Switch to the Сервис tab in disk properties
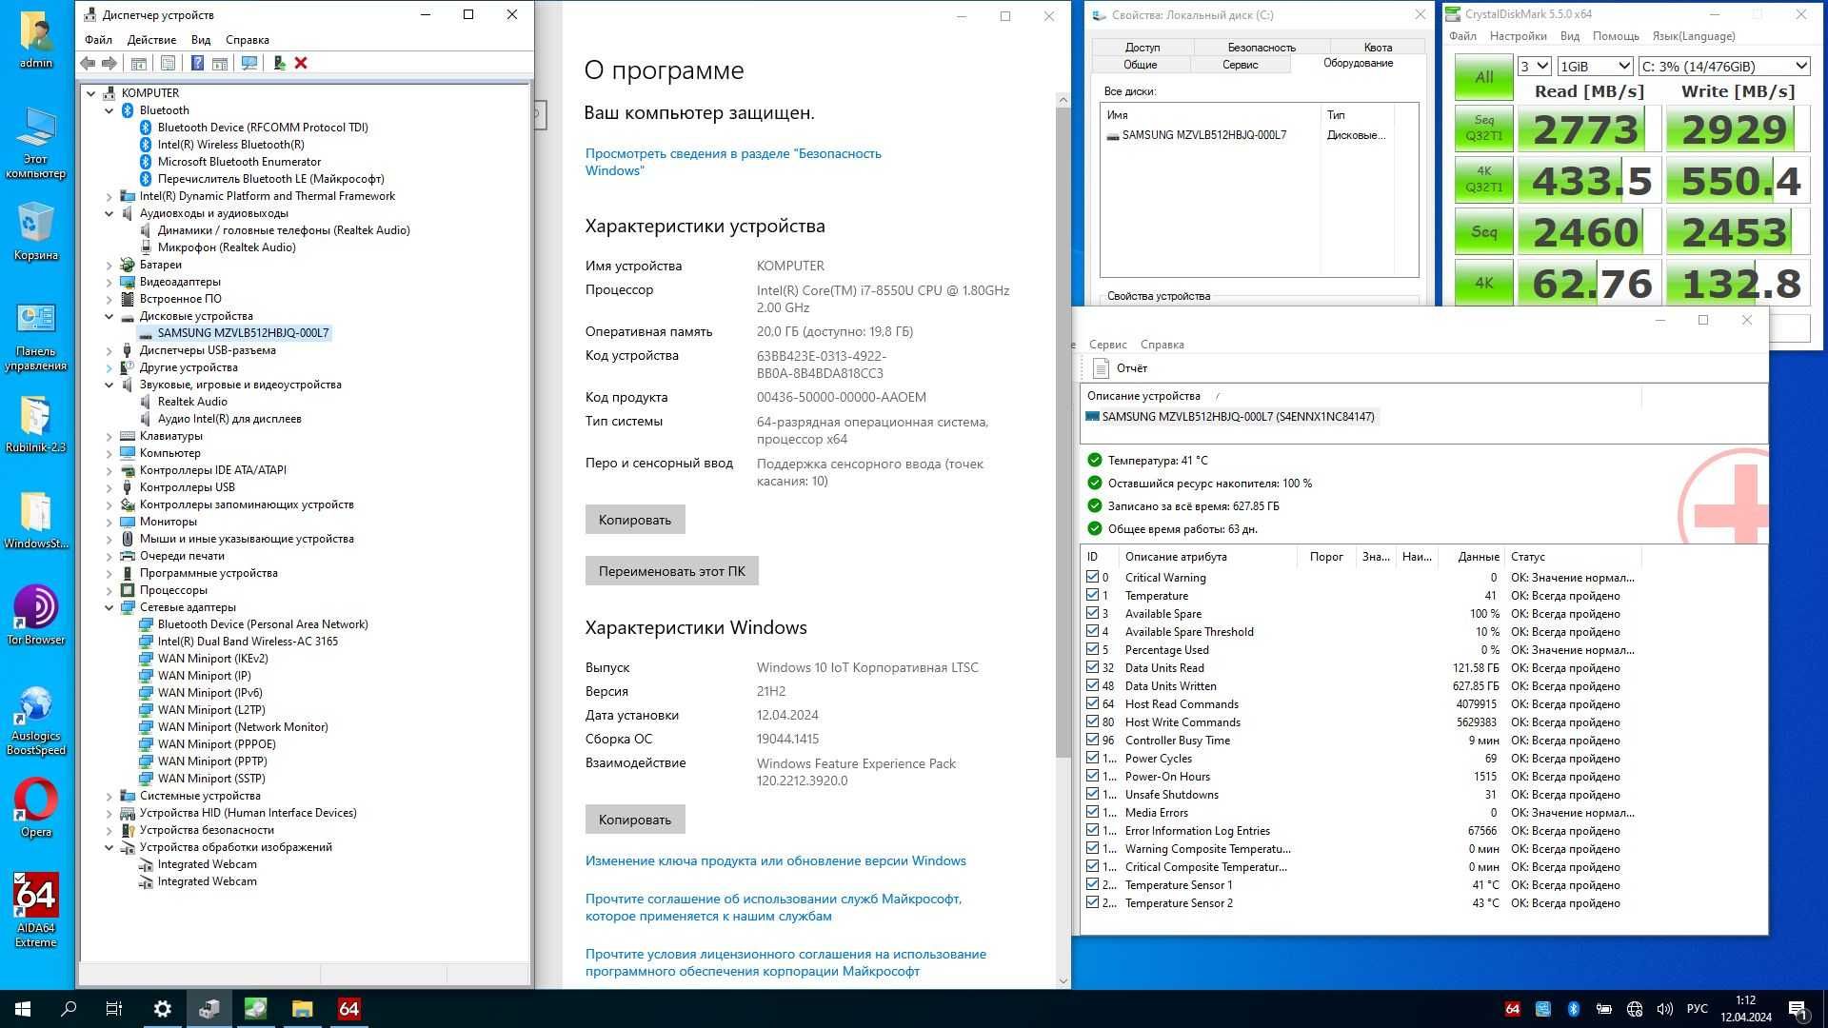The image size is (1828, 1028). pos(1240,65)
